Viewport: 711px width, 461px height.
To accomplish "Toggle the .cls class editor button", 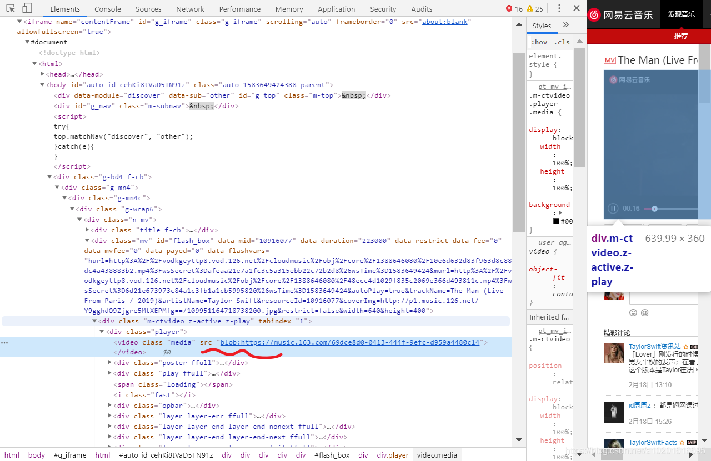I will click(x=562, y=42).
